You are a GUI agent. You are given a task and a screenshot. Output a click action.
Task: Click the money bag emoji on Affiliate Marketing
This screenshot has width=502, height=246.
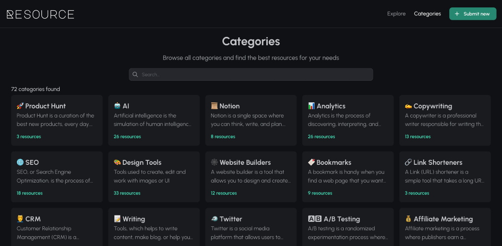click(x=408, y=219)
